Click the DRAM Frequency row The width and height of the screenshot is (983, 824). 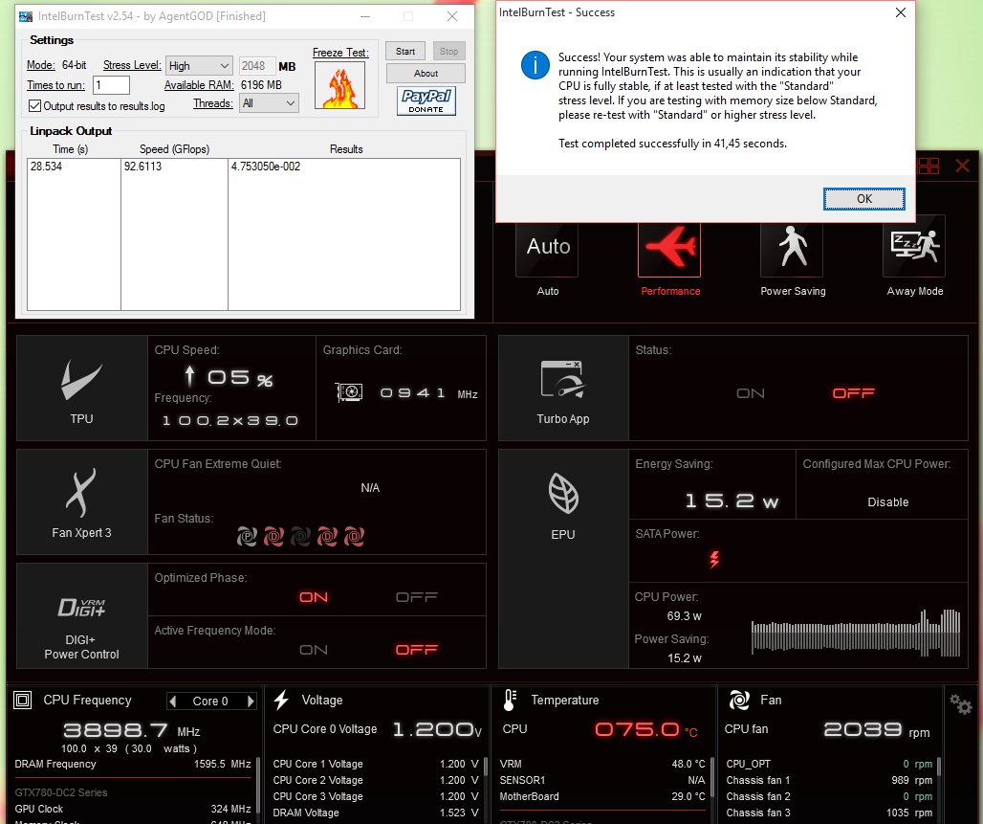pyautogui.click(x=133, y=764)
